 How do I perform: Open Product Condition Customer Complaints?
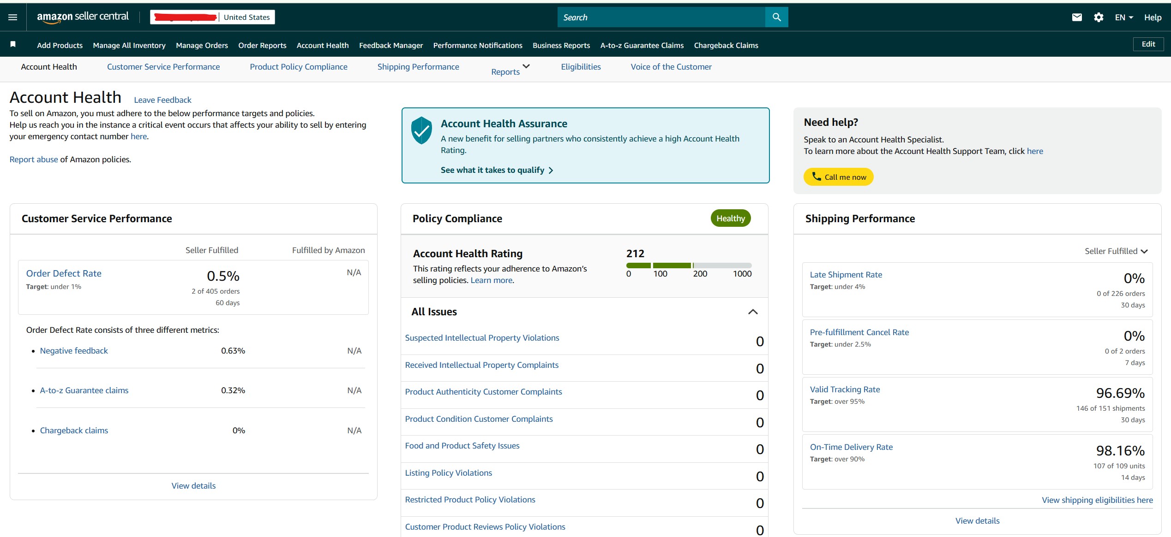[479, 419]
